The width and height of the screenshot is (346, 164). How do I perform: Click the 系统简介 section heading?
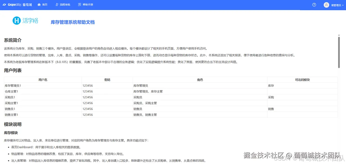tap(12, 40)
